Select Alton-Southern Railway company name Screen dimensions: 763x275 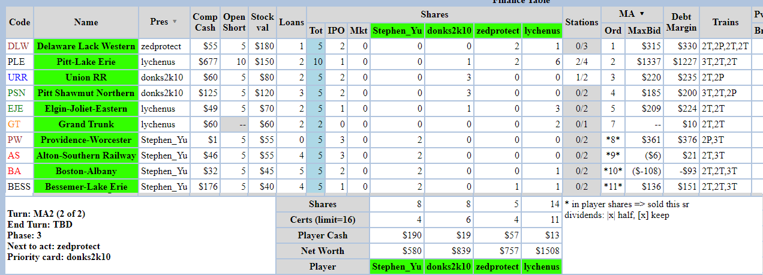coord(86,156)
